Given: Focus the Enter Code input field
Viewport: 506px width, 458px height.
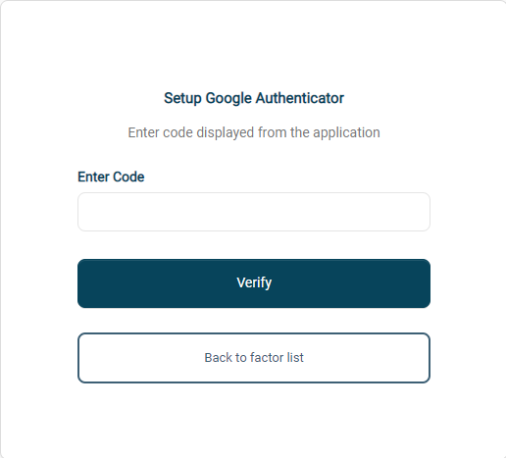Looking at the screenshot, I should pyautogui.click(x=254, y=212).
